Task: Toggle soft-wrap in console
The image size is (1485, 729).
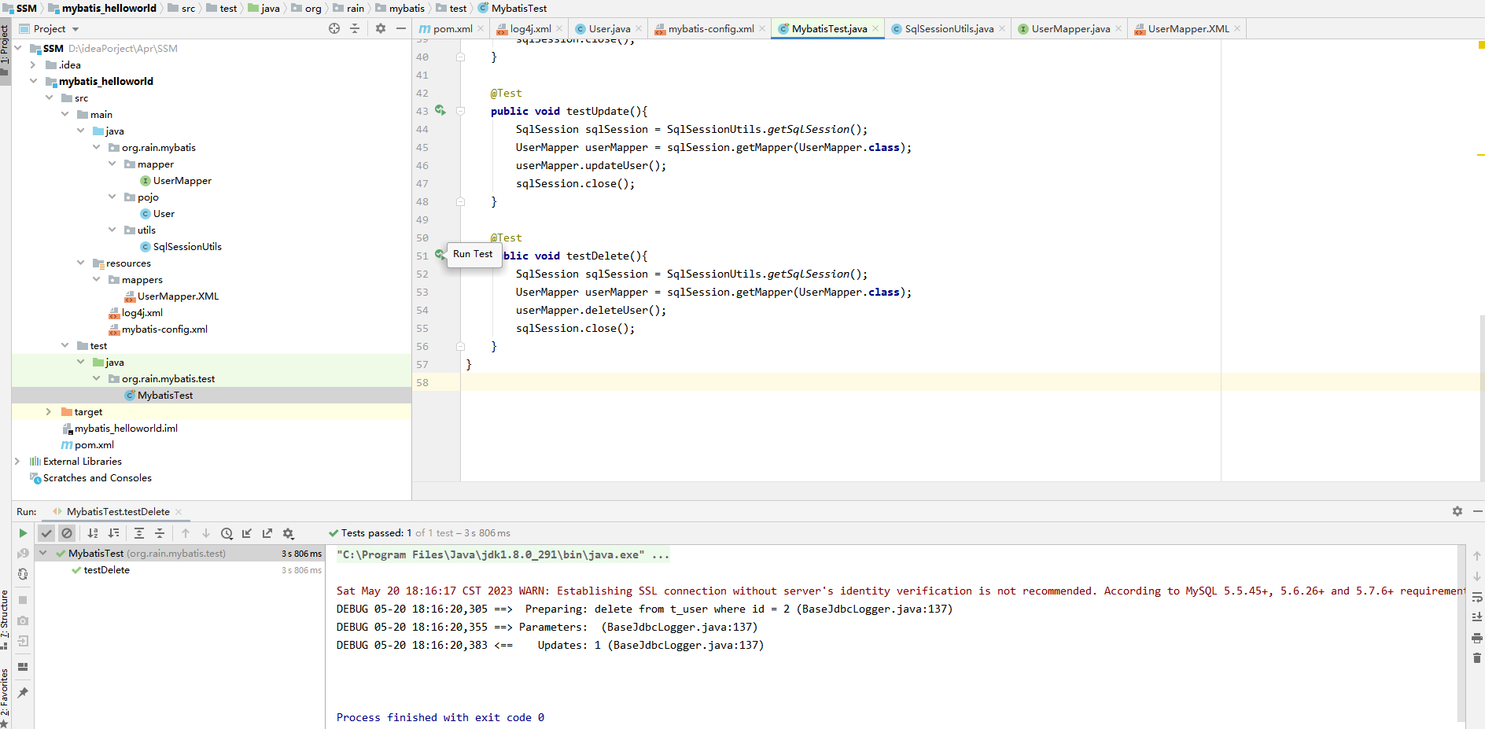Action: 1477,597
